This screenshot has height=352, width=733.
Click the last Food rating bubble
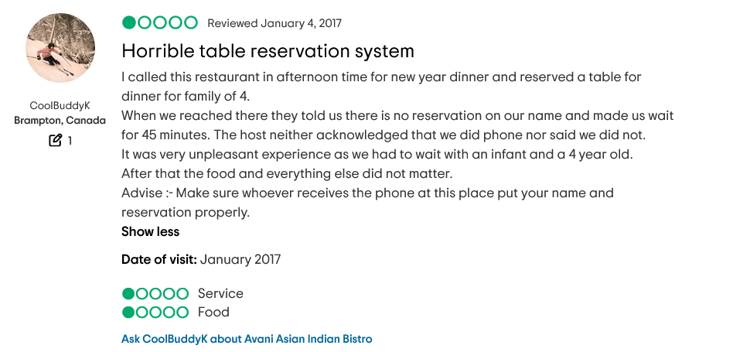[182, 313]
